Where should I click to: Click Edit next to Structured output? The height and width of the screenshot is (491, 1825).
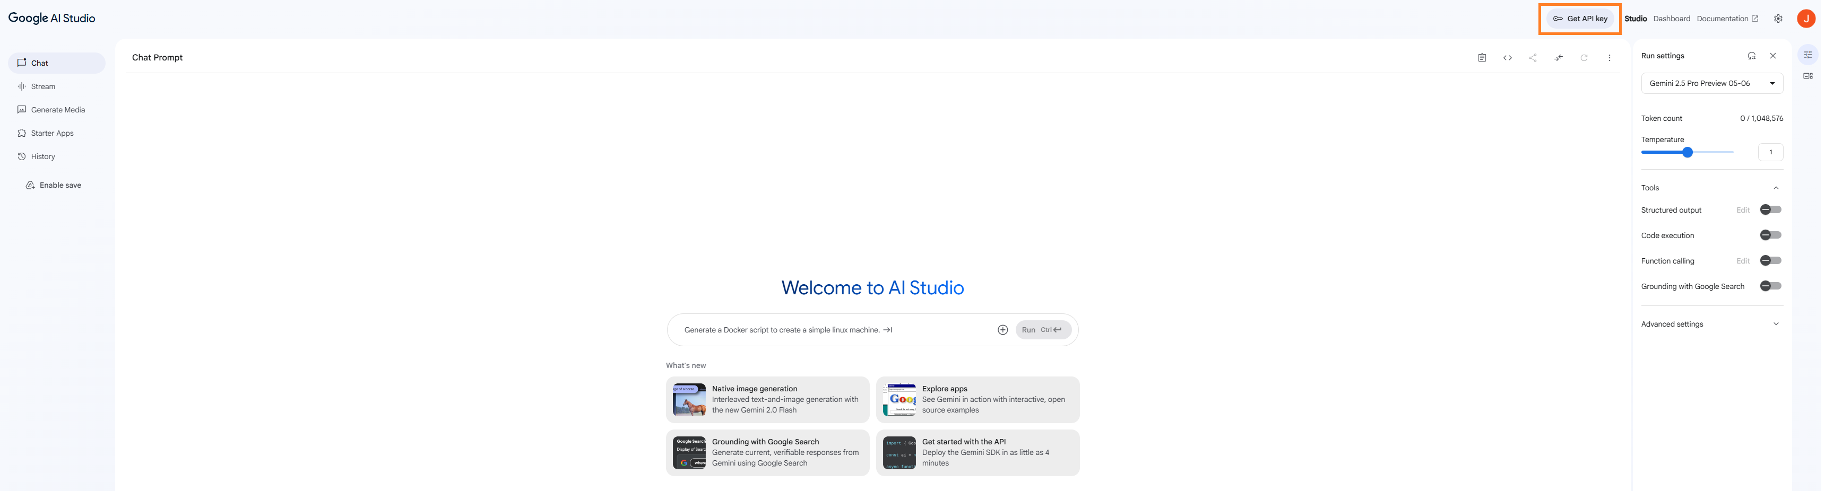point(1742,210)
